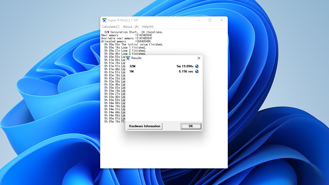Click the globe icon beside the 1M result
329x185 pixels.
[197, 71]
